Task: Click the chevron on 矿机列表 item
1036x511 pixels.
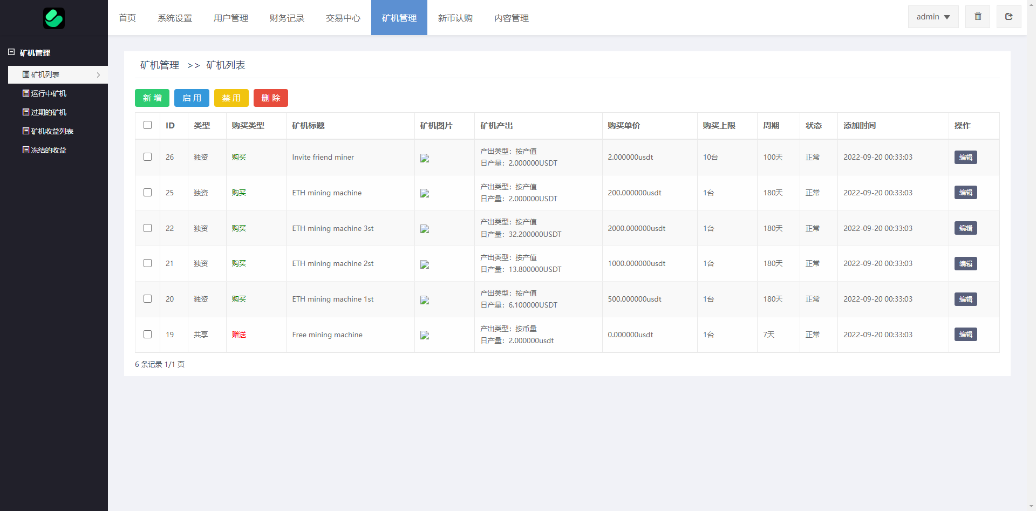Action: tap(98, 75)
